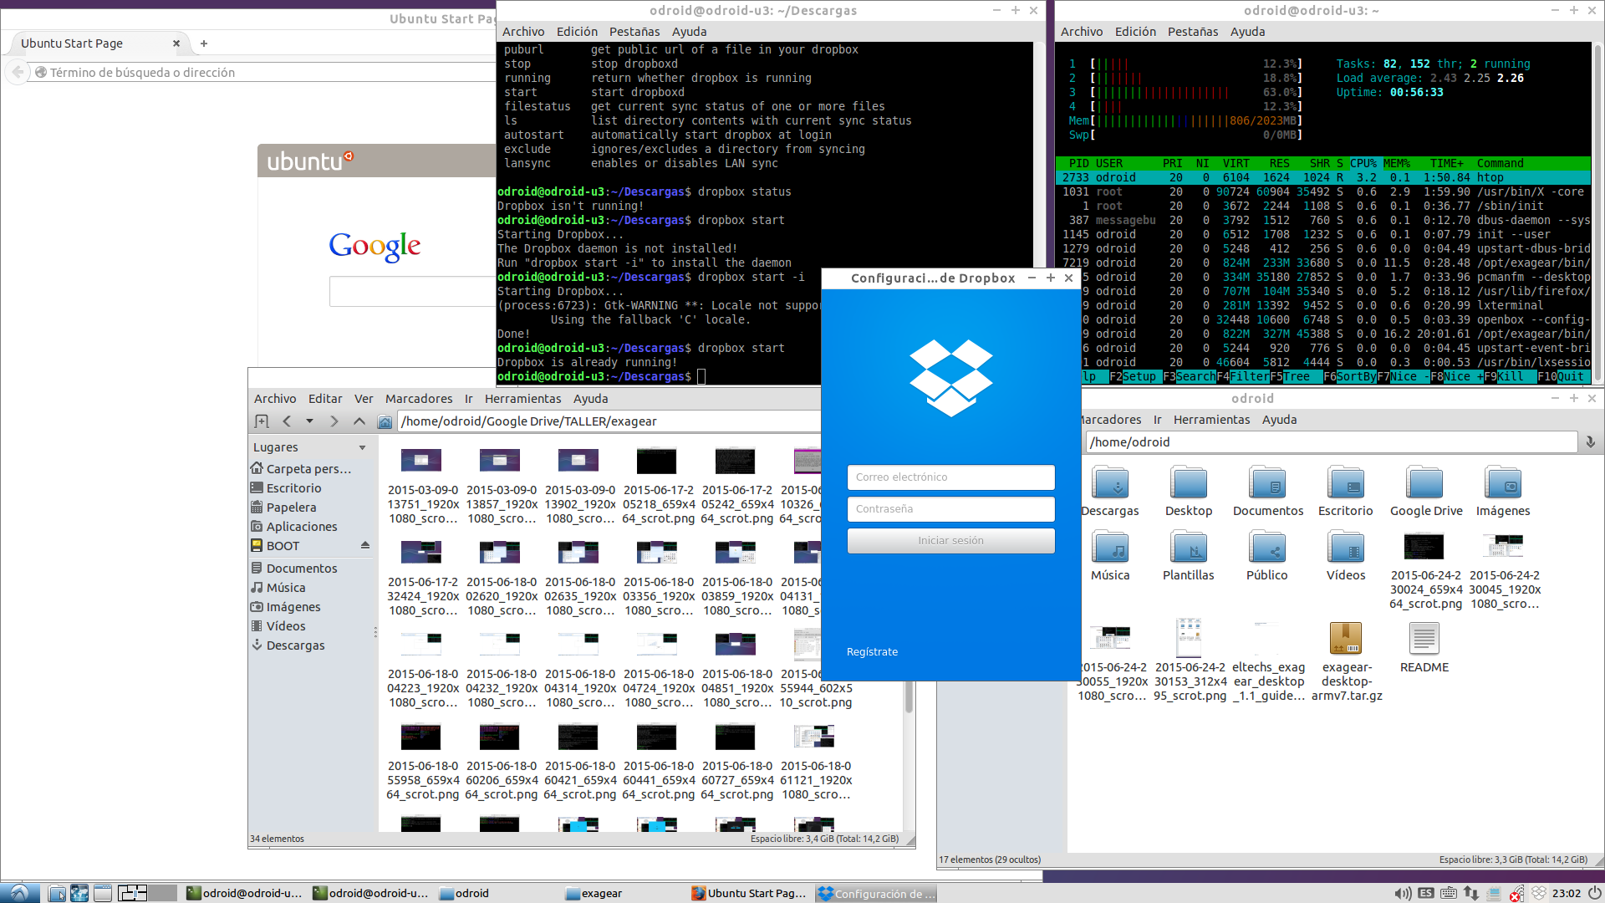Click the home folder toolbar icon
1605x903 pixels.
click(385, 421)
